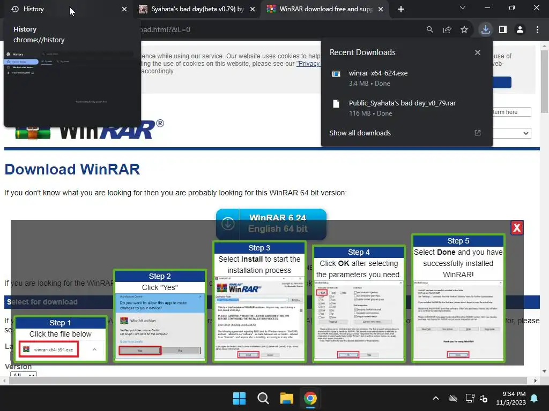Open a new browser tab
This screenshot has height=411, width=549.
pyautogui.click(x=401, y=10)
